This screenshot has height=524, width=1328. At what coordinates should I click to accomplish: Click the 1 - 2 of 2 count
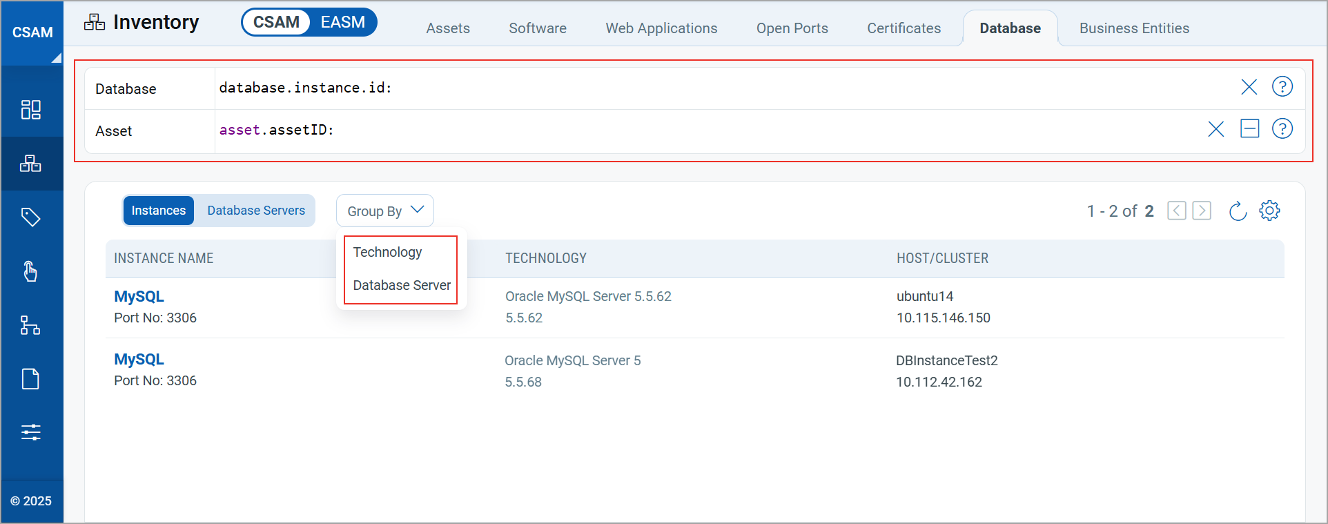tap(1120, 211)
